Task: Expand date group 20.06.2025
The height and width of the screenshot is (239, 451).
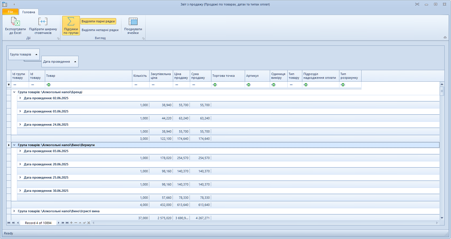Action: [x=20, y=164]
